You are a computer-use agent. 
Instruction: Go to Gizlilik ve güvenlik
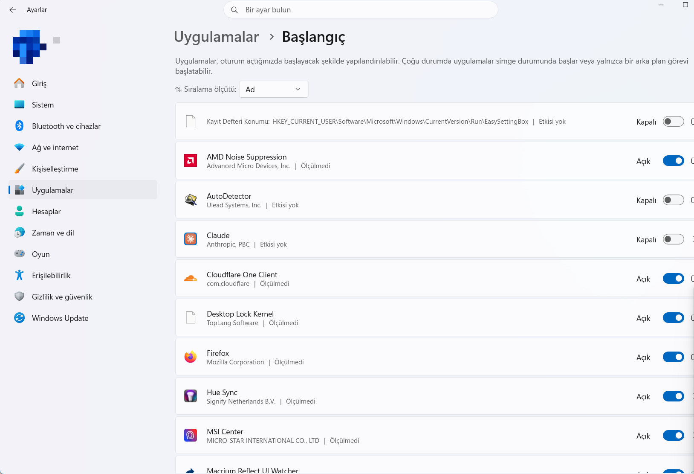tap(83, 297)
